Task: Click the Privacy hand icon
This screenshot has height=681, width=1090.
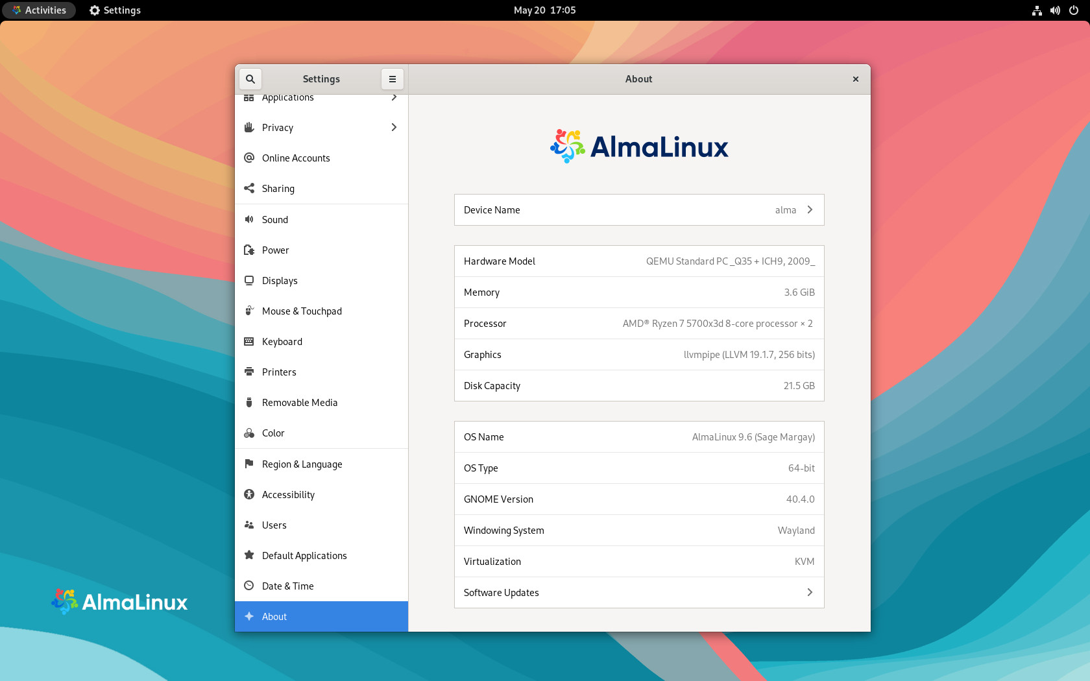Action: pos(249,127)
